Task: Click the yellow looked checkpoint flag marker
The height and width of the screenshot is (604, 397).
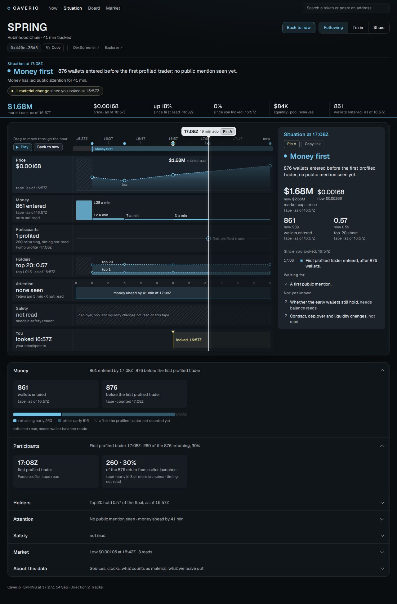Action: click(173, 332)
